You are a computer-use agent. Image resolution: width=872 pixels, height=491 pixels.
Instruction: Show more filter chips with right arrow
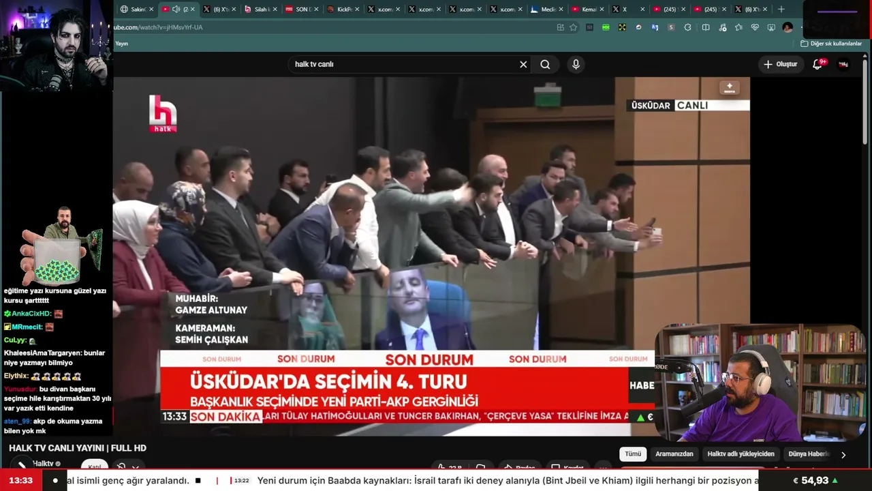tap(843, 455)
